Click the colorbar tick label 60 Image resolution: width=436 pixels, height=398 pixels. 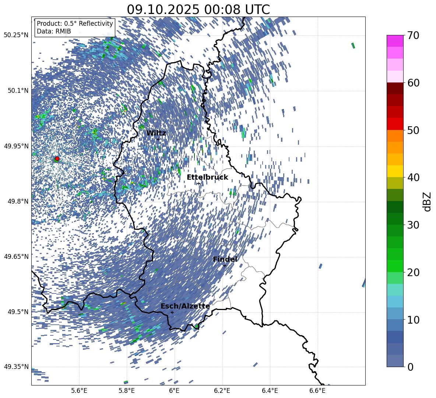tap(414, 83)
